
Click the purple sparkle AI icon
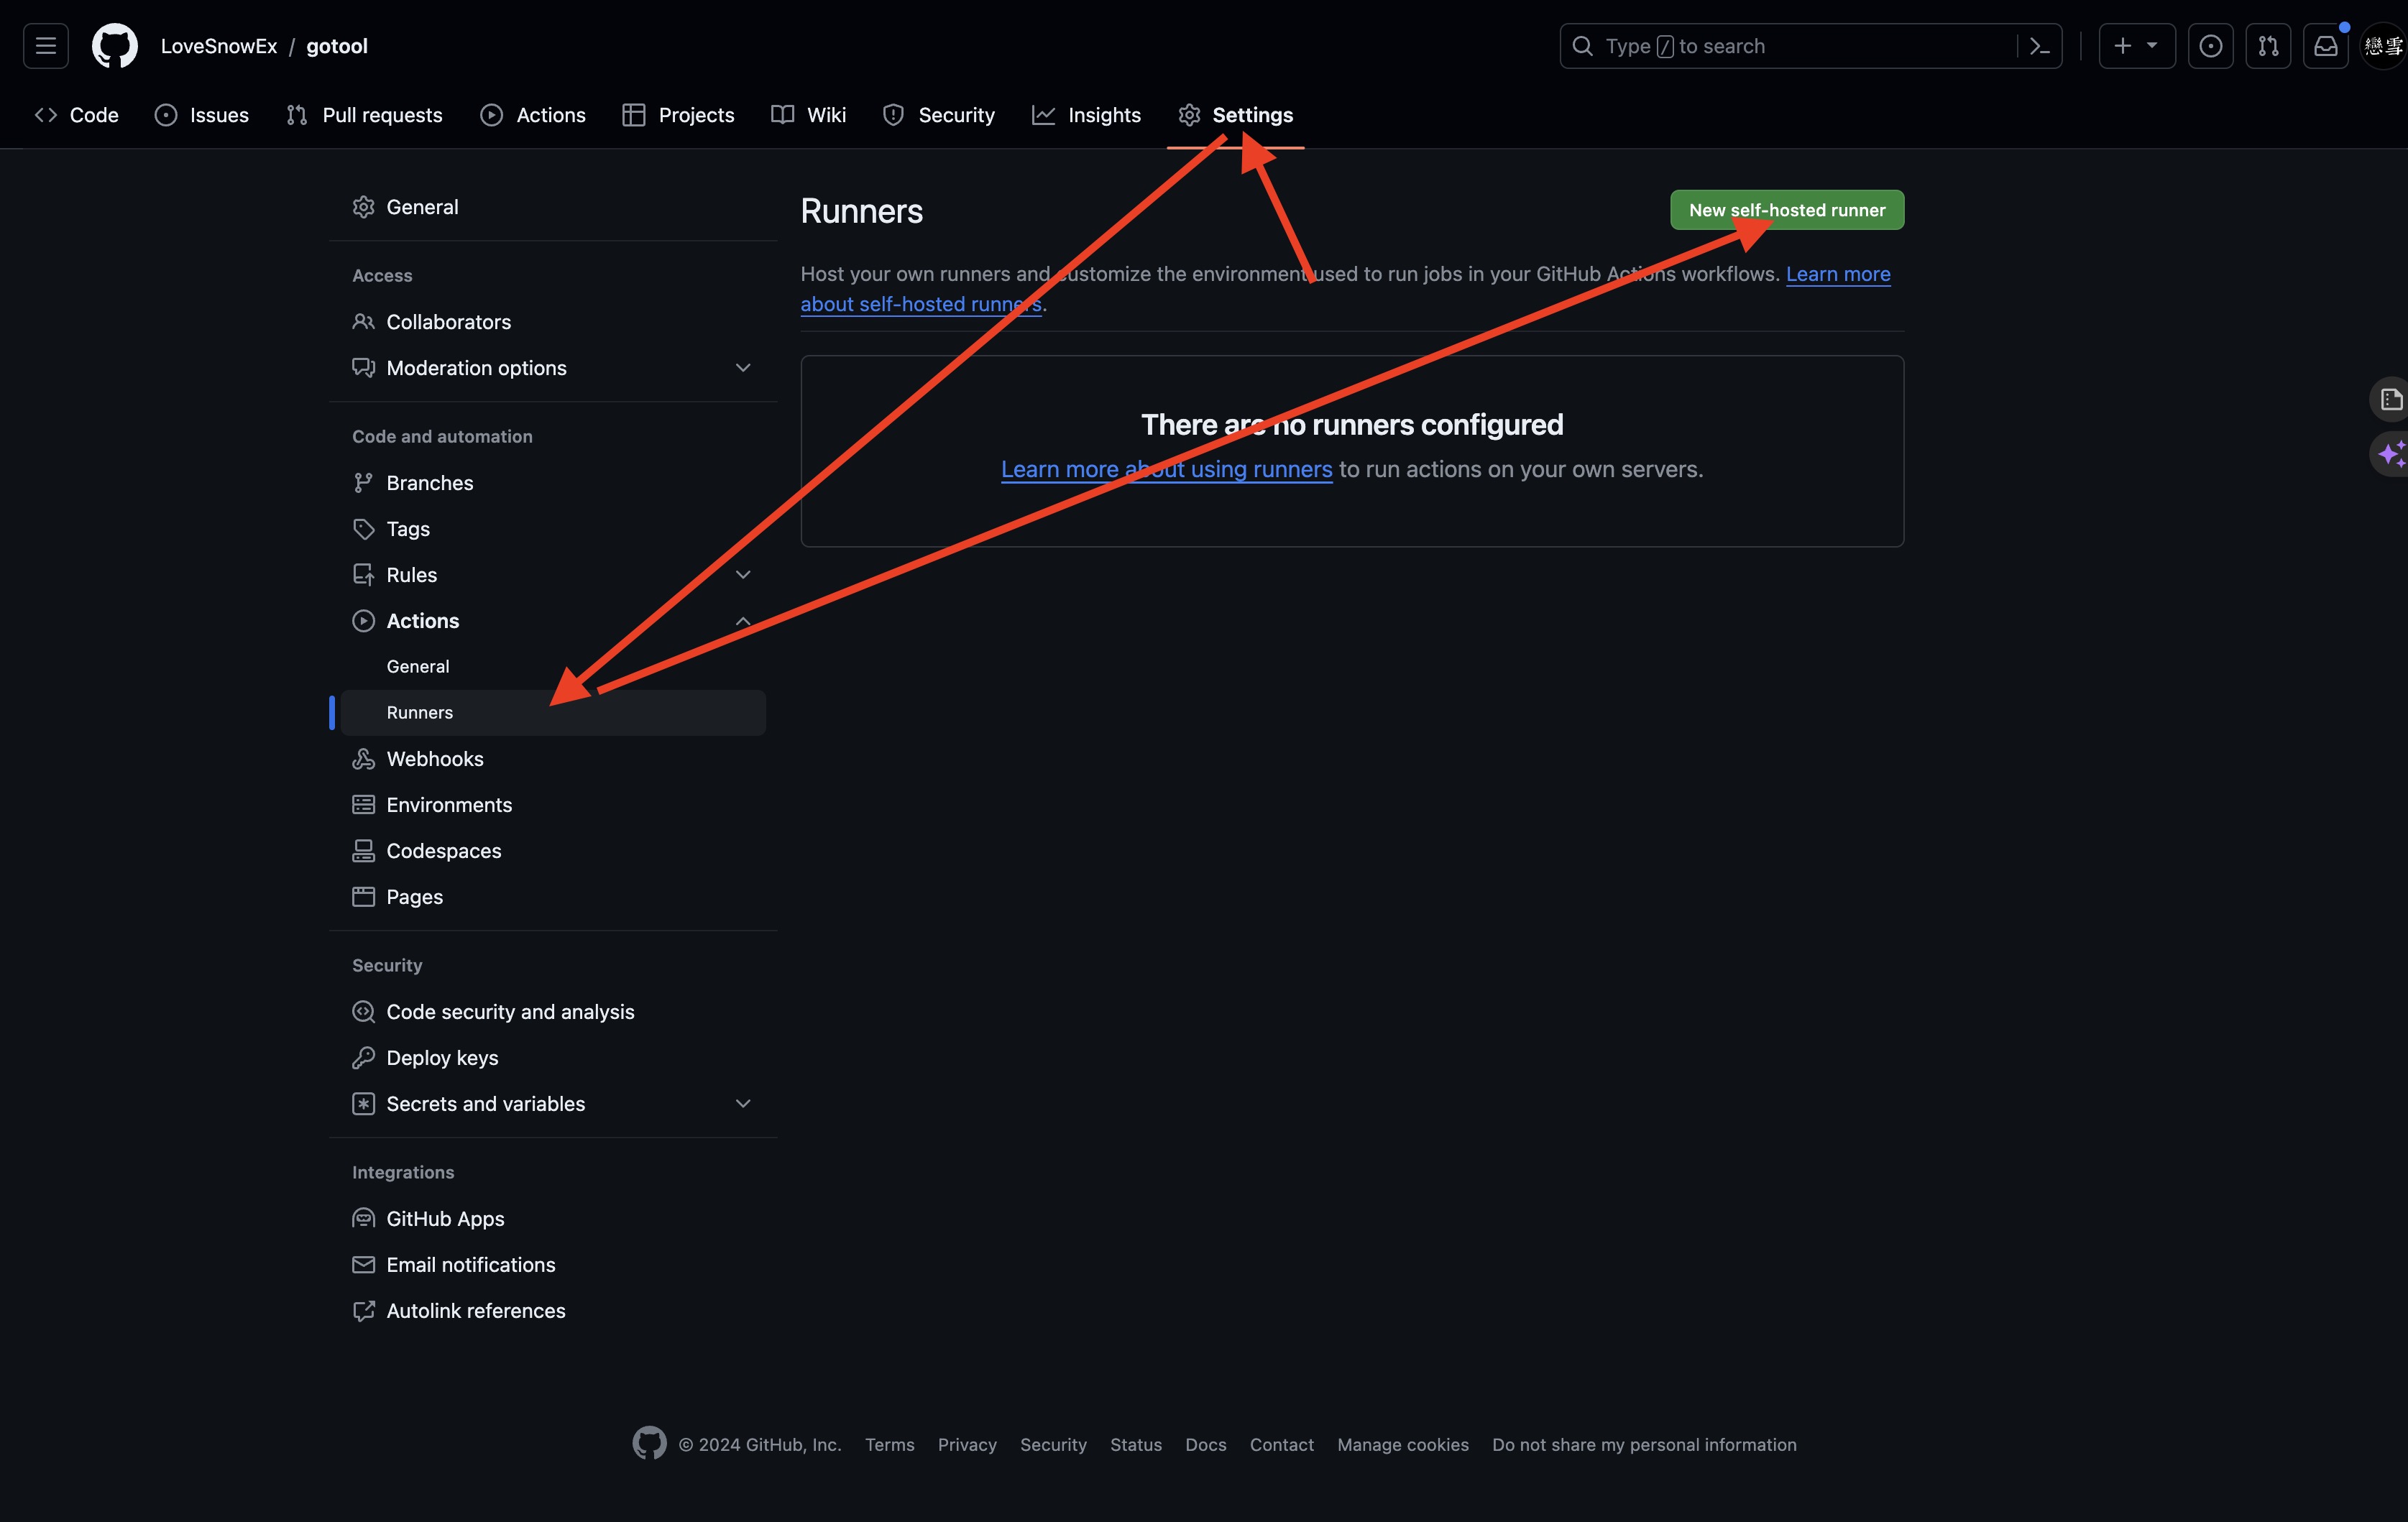[2391, 454]
